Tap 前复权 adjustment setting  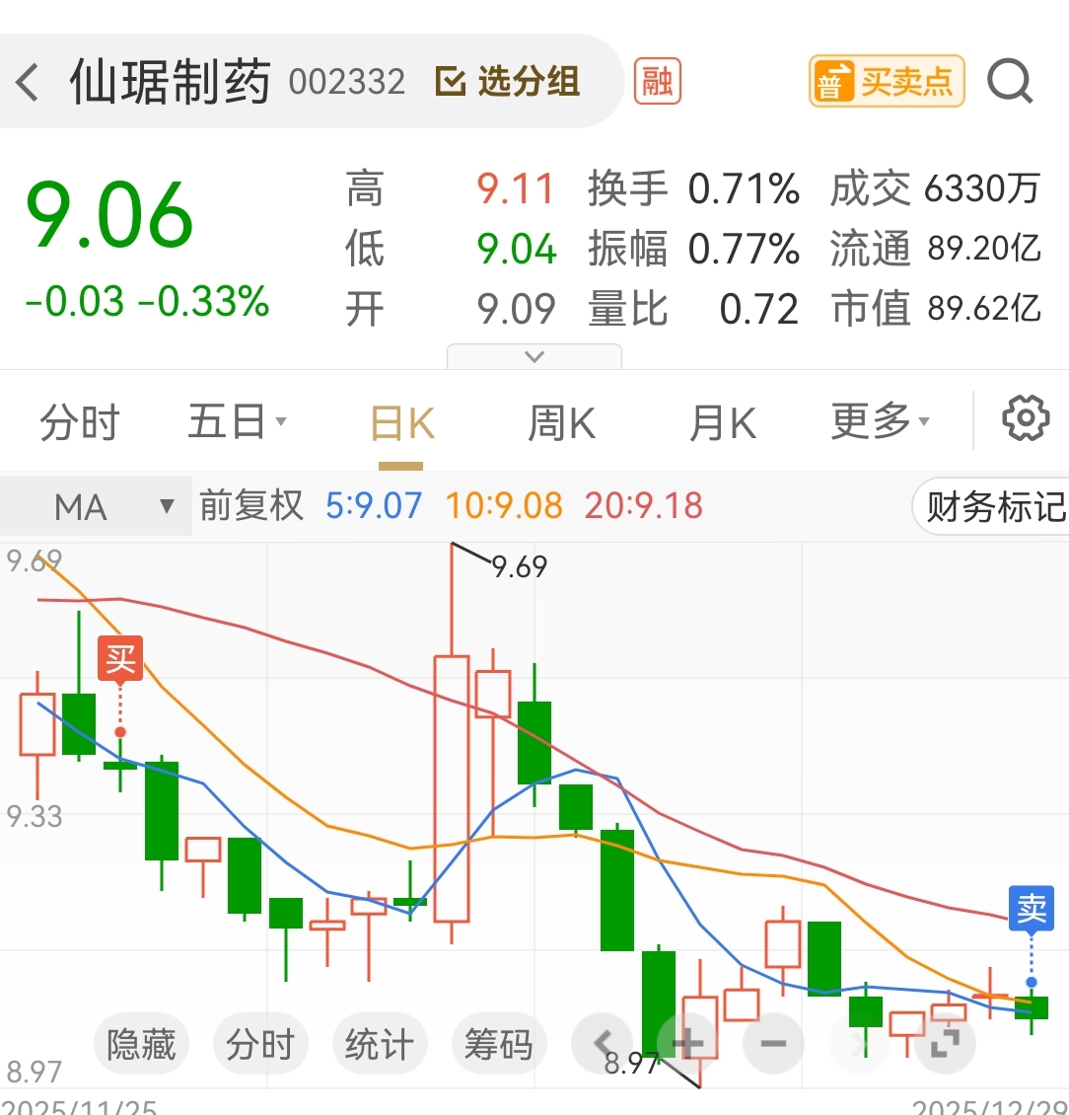click(251, 505)
